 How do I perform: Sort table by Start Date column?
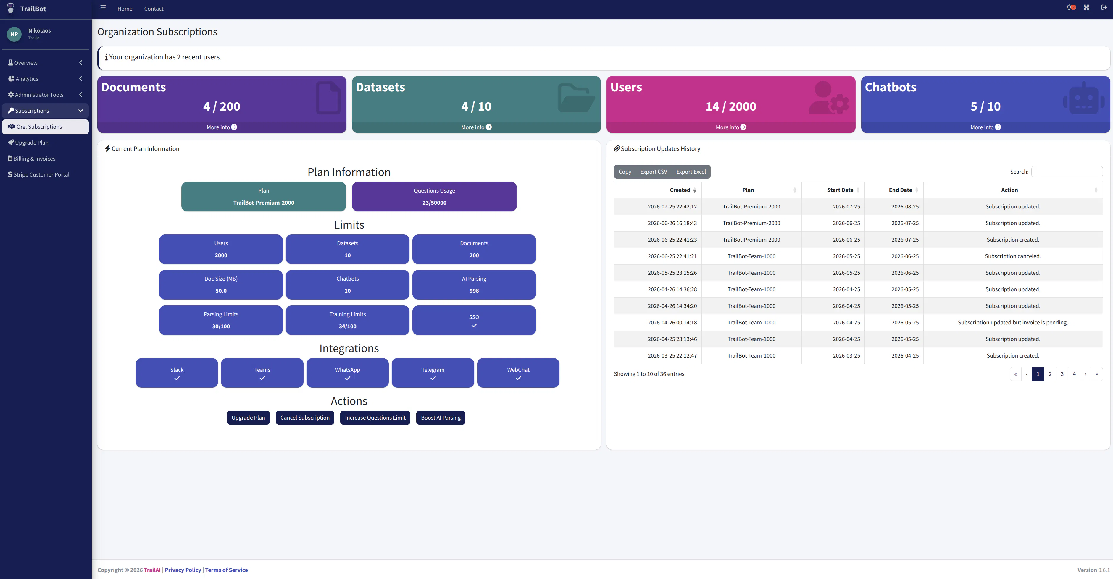pyautogui.click(x=833, y=190)
